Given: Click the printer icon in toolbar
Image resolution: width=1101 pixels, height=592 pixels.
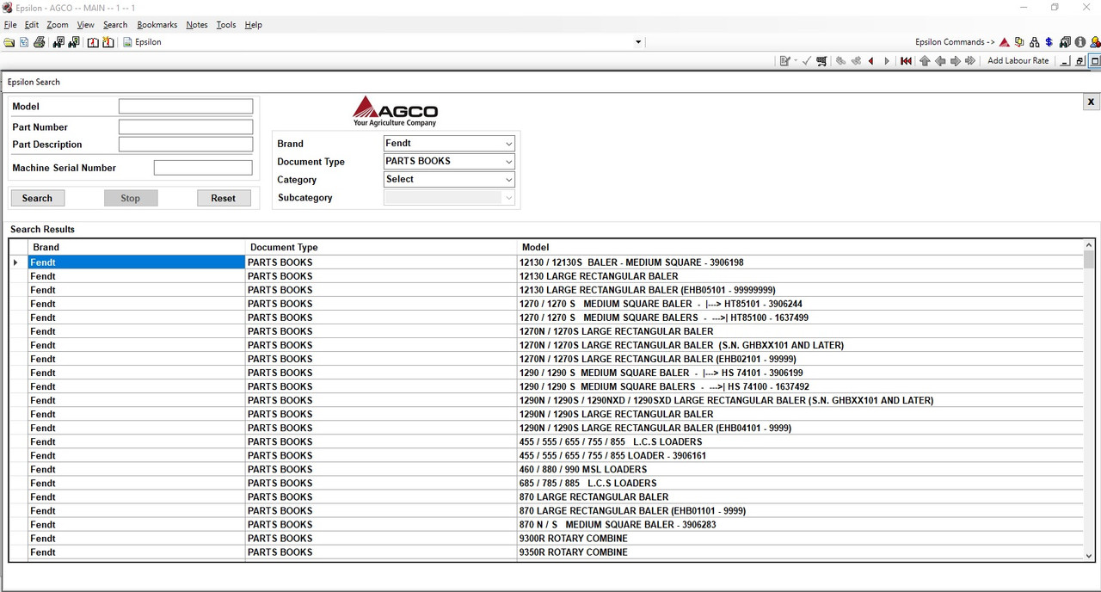Looking at the screenshot, I should tap(39, 42).
